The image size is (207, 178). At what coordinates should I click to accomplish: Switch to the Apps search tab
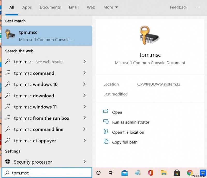(27, 7)
